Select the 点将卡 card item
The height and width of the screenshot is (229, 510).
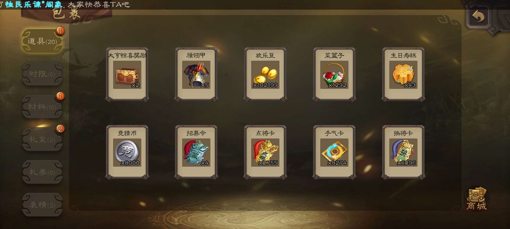265,152
